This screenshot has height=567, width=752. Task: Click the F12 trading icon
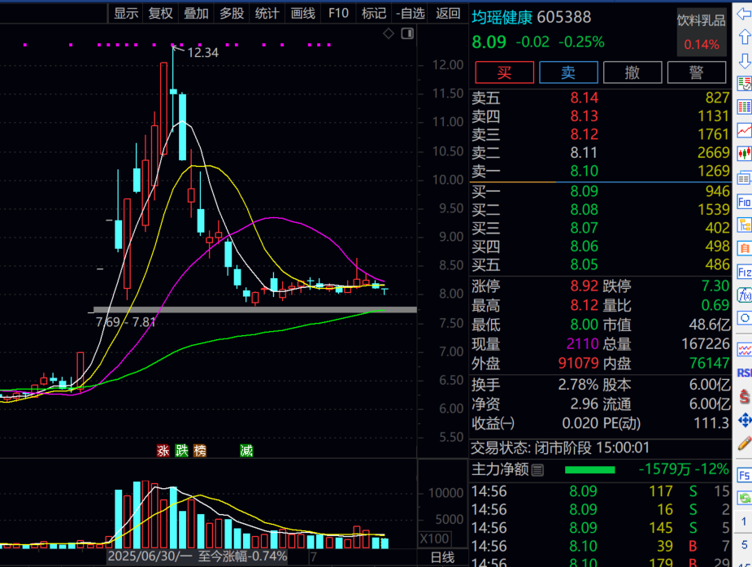(745, 272)
